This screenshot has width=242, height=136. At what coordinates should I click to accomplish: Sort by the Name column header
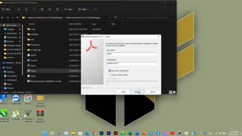(32, 24)
